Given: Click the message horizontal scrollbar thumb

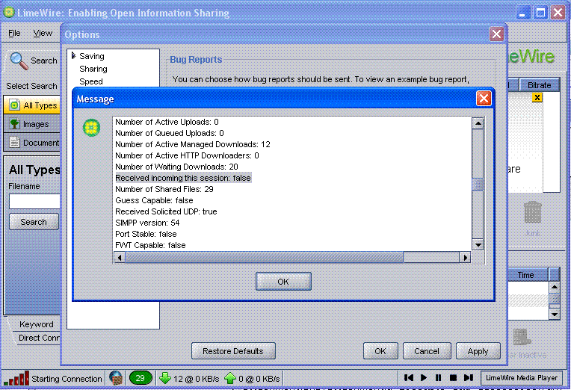Looking at the screenshot, I should tap(264, 258).
